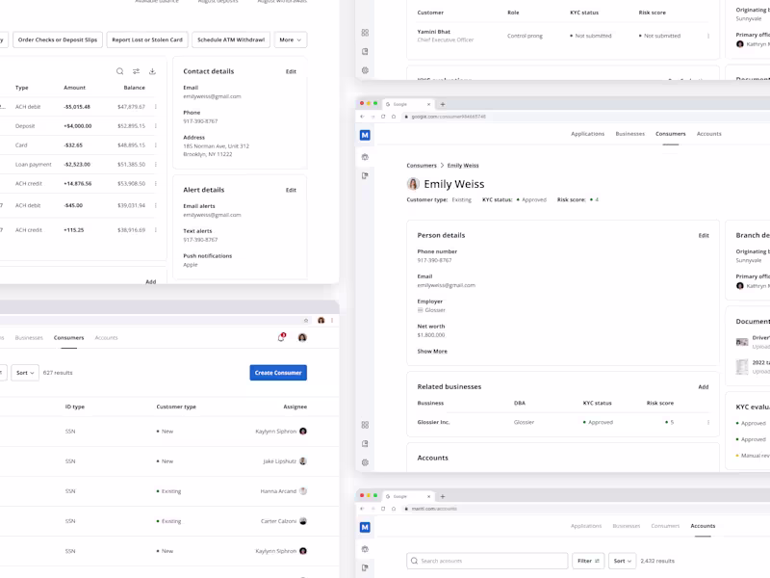Click the Consumers breadcrumb link before Emily Weiss

(x=422, y=166)
